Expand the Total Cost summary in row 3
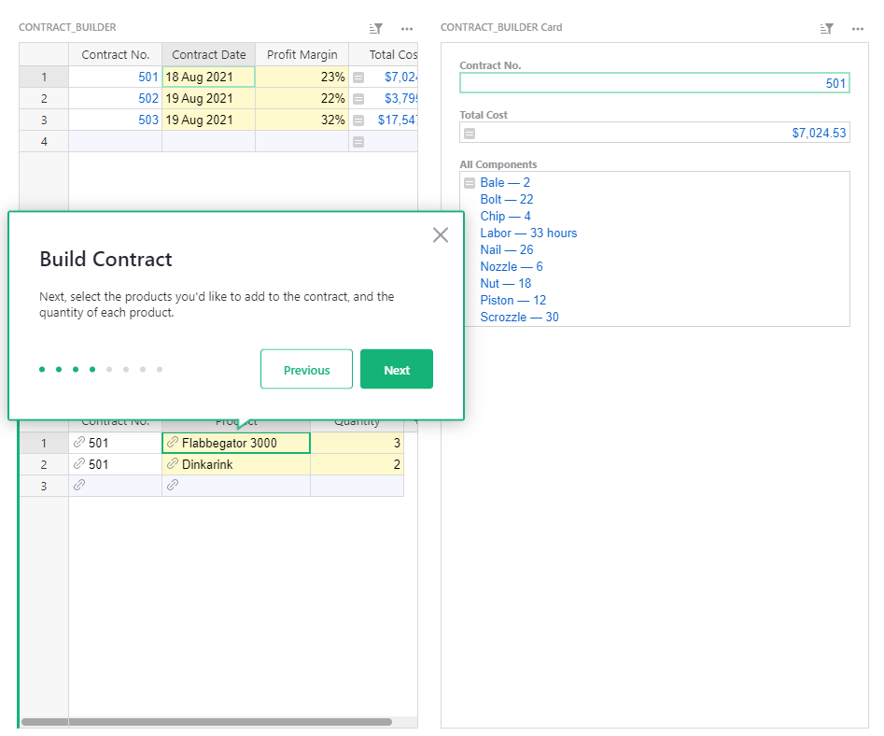 (357, 120)
